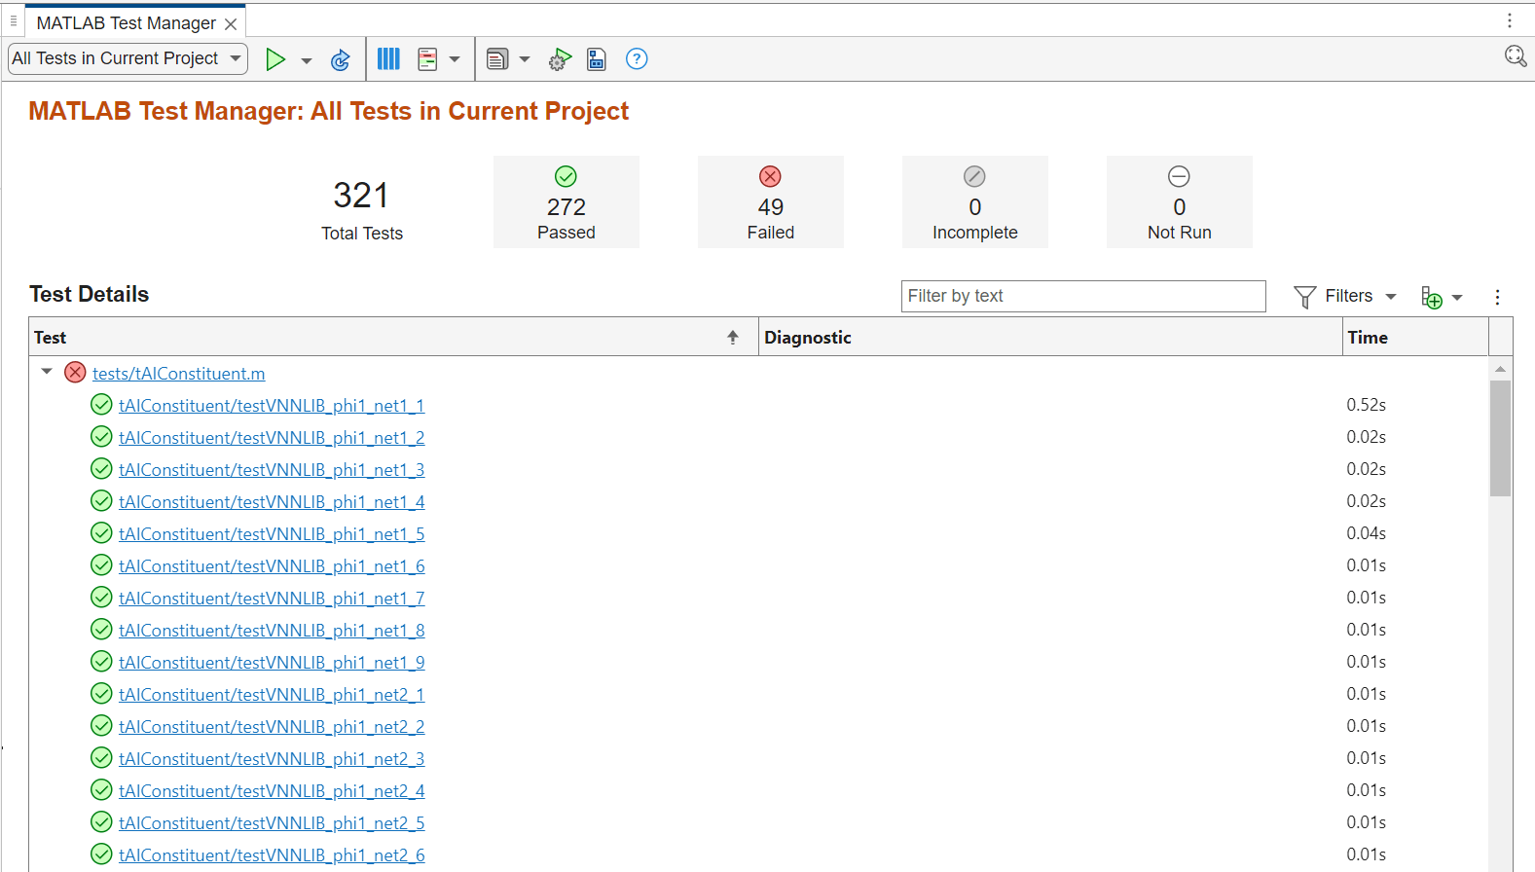Click the vertical scrollbar thumb of test list

[1500, 438]
